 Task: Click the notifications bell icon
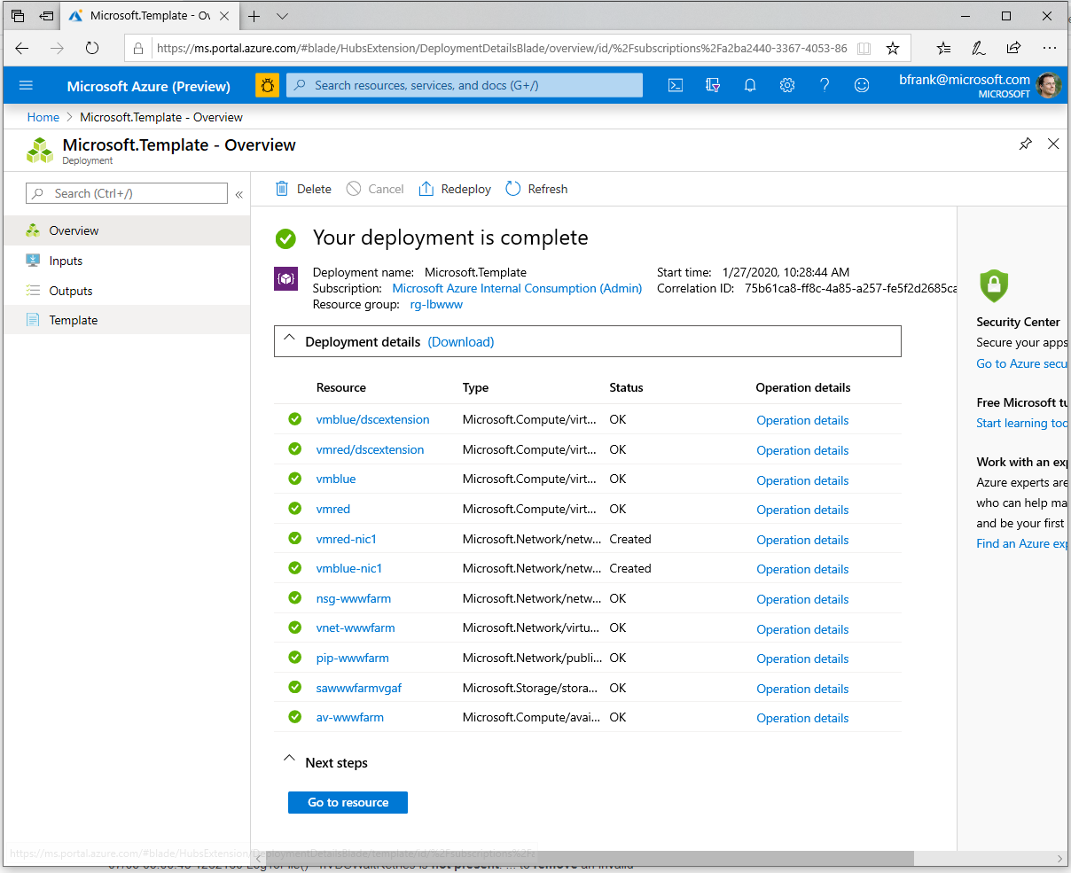tap(750, 85)
